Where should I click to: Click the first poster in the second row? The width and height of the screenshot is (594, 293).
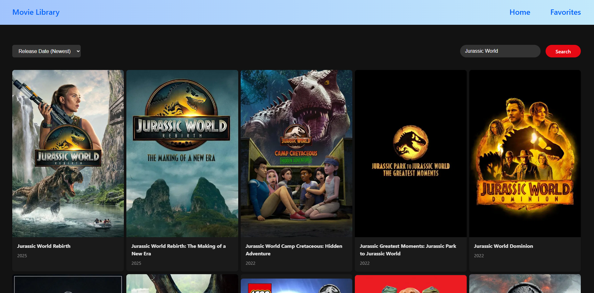pos(68,284)
